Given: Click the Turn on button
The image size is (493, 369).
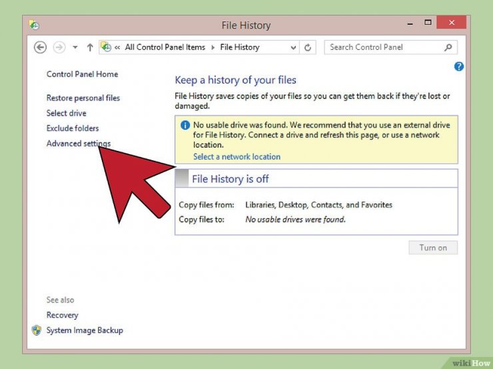Looking at the screenshot, I should click(433, 247).
